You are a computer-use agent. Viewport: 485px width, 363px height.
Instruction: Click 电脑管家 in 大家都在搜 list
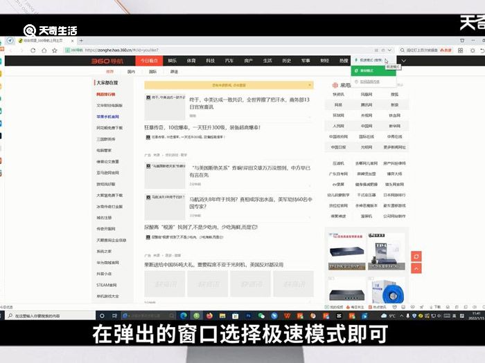coord(104,150)
